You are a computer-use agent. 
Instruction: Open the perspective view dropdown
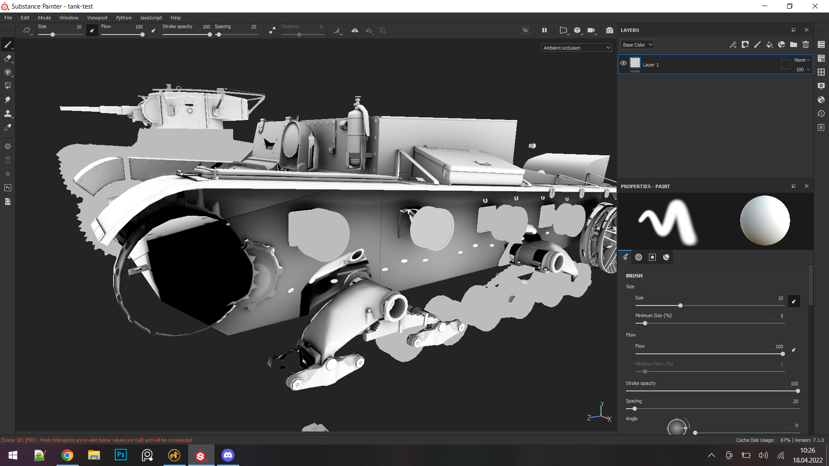point(564,31)
